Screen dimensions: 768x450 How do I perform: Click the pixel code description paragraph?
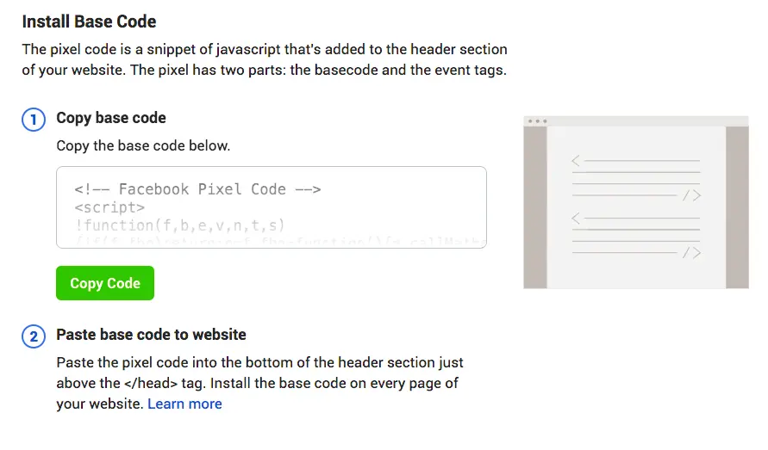(264, 59)
